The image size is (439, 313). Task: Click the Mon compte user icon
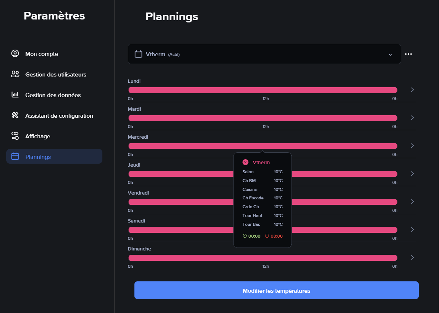point(15,54)
